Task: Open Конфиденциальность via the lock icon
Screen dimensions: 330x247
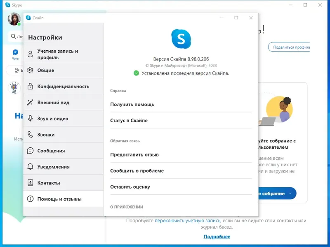Action: point(31,86)
